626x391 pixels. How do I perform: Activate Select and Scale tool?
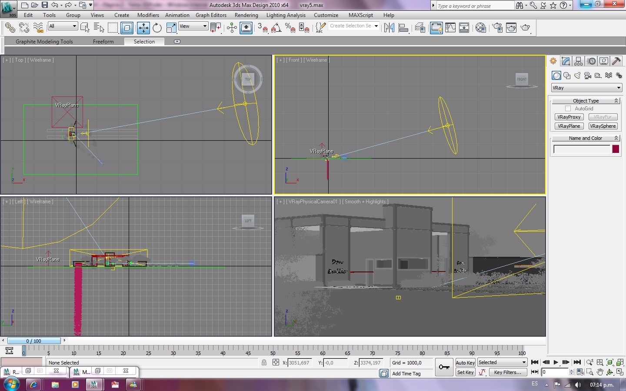point(171,28)
